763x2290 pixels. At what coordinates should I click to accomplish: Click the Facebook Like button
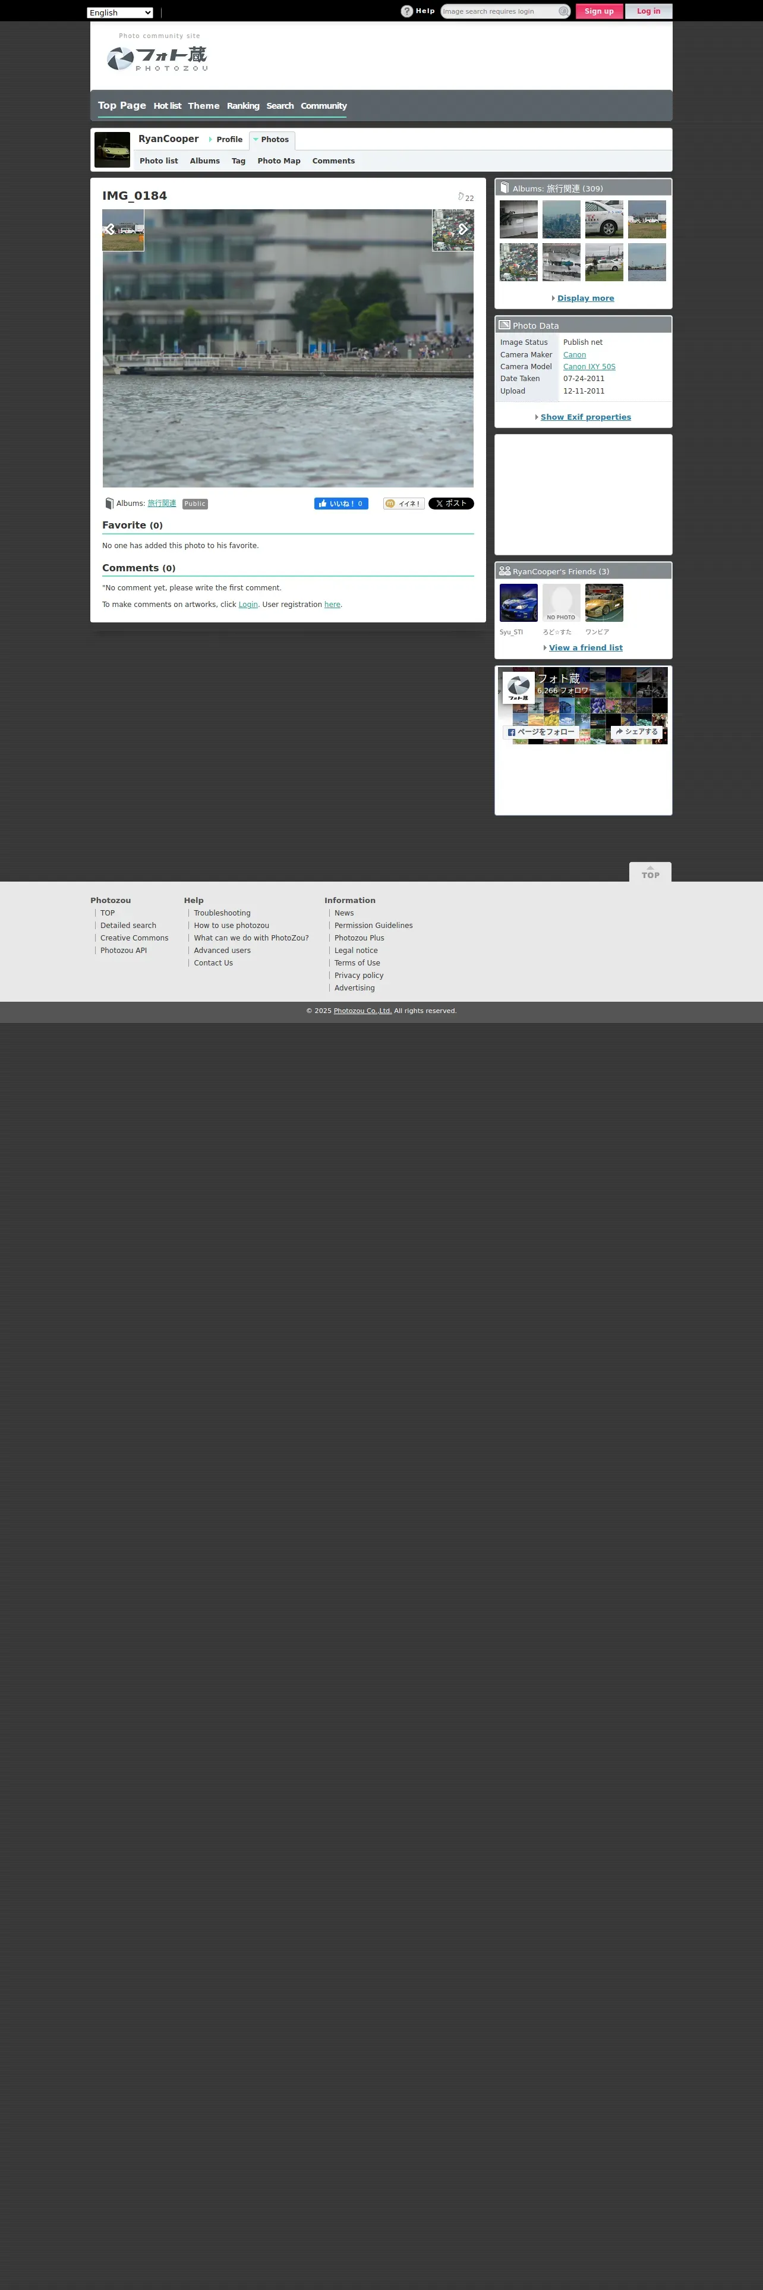click(x=341, y=503)
